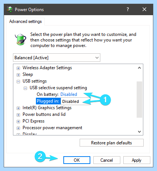
Task: Click the settings list scrollbar thumb
Action: click(x=139, y=100)
